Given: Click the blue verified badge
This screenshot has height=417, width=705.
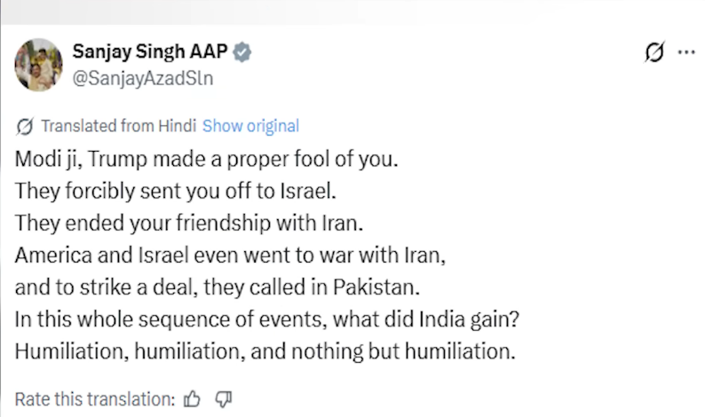Looking at the screenshot, I should click(x=242, y=52).
